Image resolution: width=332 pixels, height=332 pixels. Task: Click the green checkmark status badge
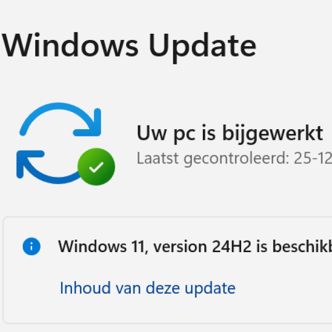[96, 167]
